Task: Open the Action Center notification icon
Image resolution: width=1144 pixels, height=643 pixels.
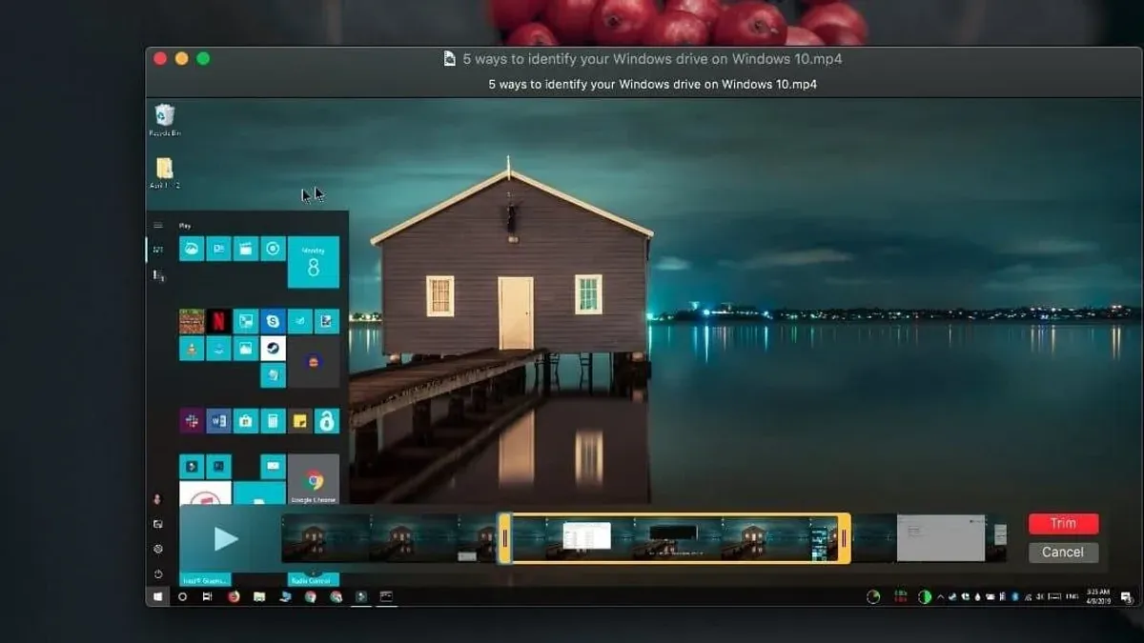Action: coord(1126,597)
